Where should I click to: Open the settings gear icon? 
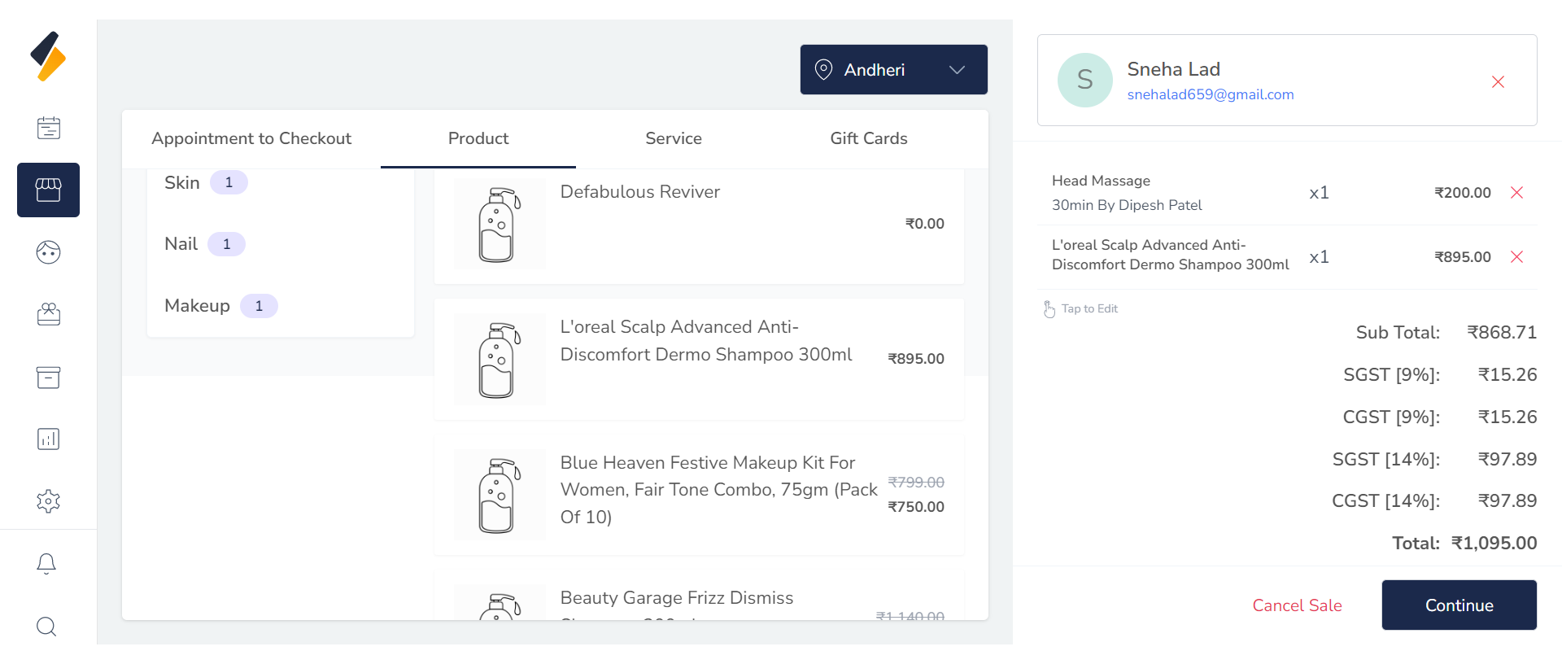pyautogui.click(x=48, y=501)
